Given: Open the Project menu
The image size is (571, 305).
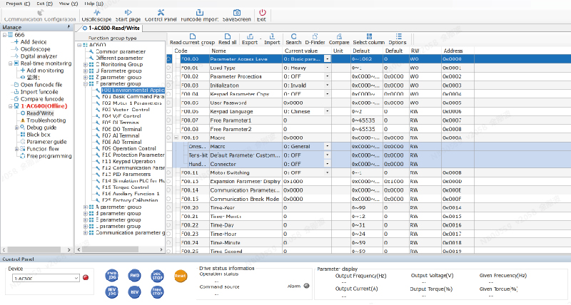Looking at the screenshot, I should click(18, 4).
